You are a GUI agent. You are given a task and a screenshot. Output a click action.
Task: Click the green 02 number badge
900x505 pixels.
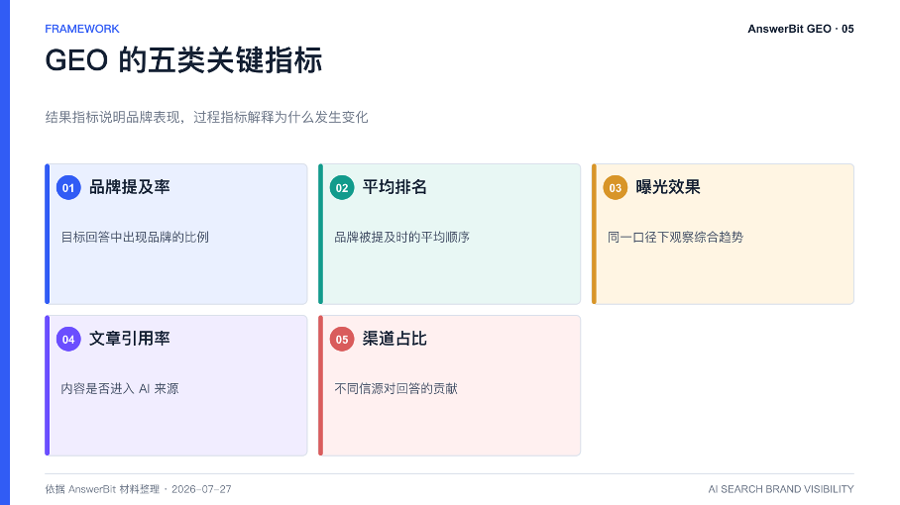point(342,187)
